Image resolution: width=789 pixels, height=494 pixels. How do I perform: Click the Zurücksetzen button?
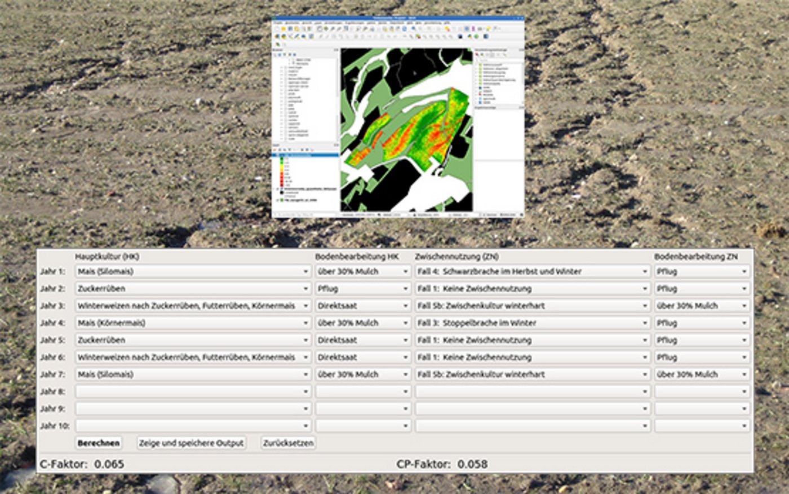pos(288,443)
